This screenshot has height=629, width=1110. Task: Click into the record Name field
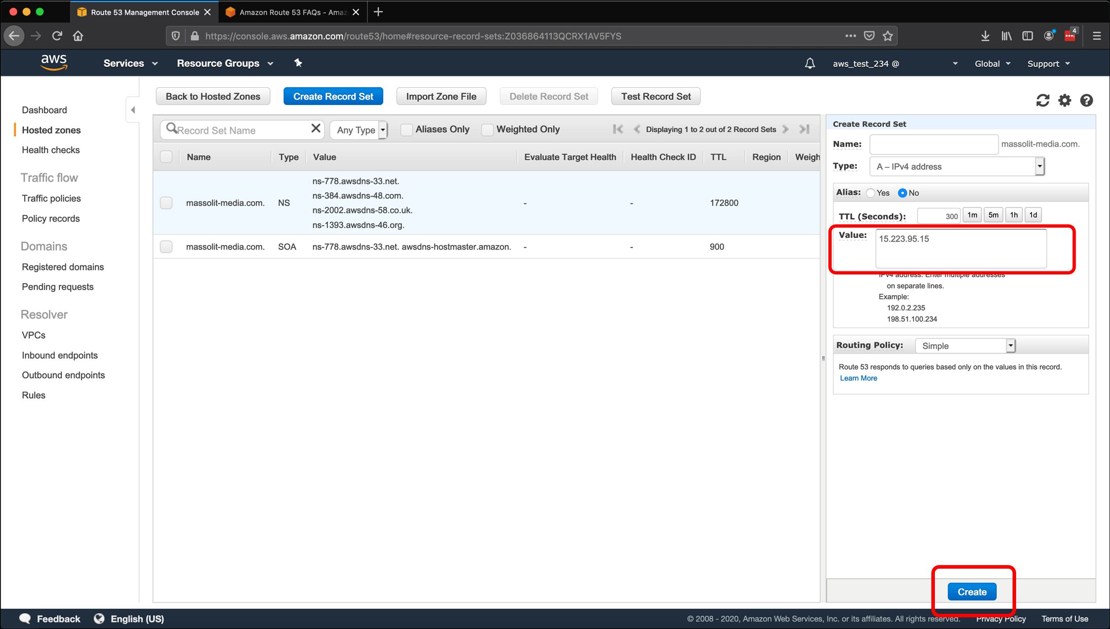934,144
